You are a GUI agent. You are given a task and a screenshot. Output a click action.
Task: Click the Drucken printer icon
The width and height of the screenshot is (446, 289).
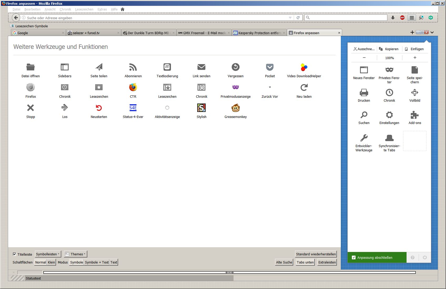coord(364,92)
